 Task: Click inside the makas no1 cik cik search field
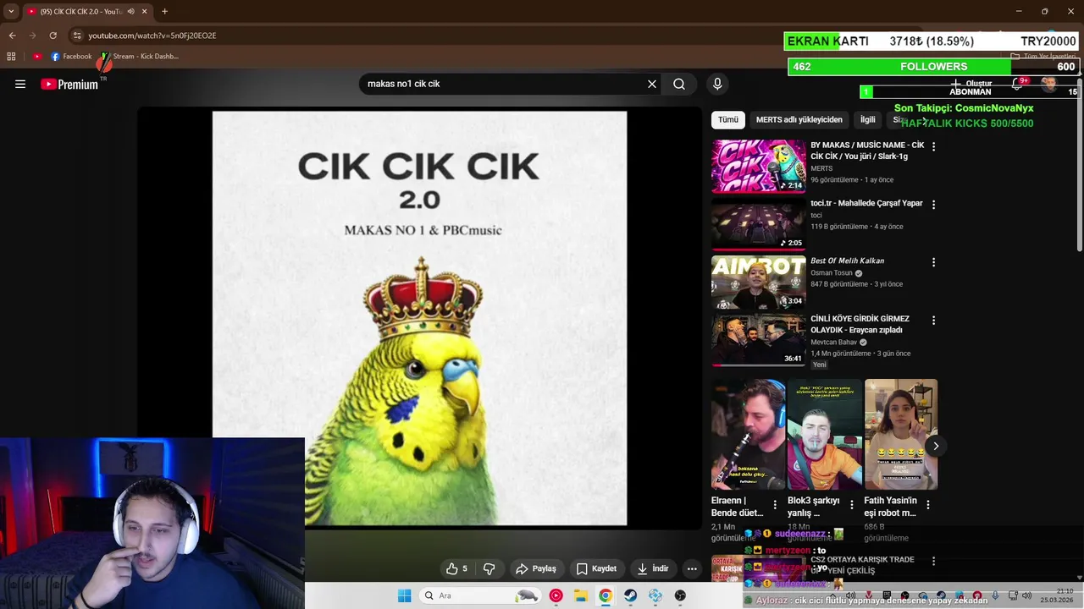(504, 84)
